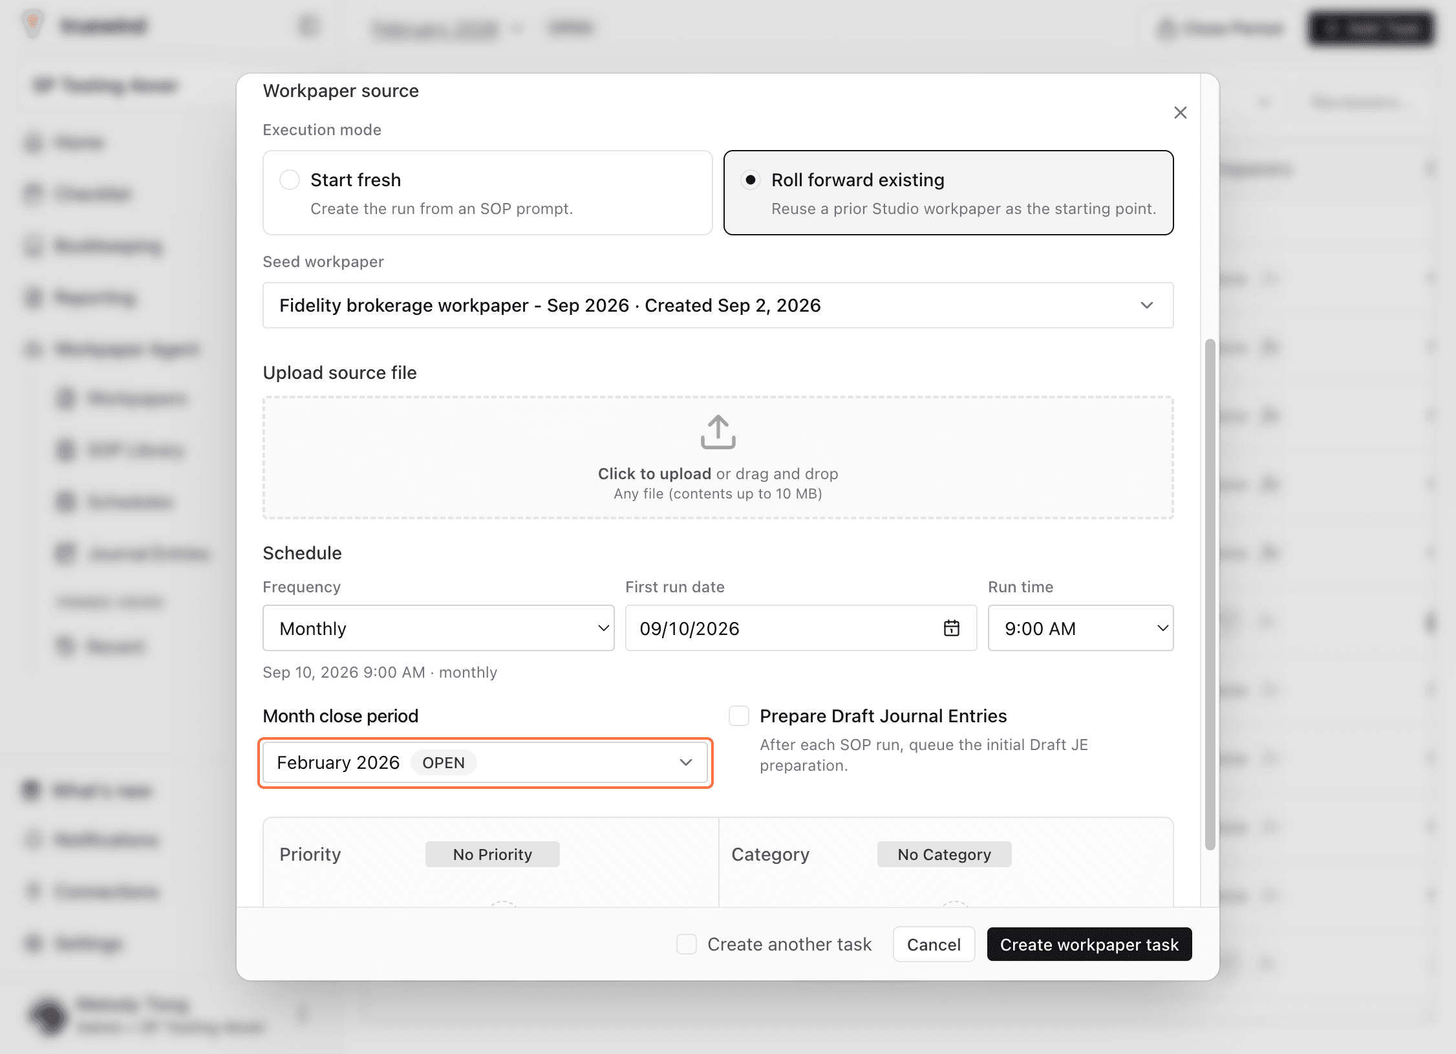Click the dialog's vertical scrollbar

click(x=1210, y=595)
